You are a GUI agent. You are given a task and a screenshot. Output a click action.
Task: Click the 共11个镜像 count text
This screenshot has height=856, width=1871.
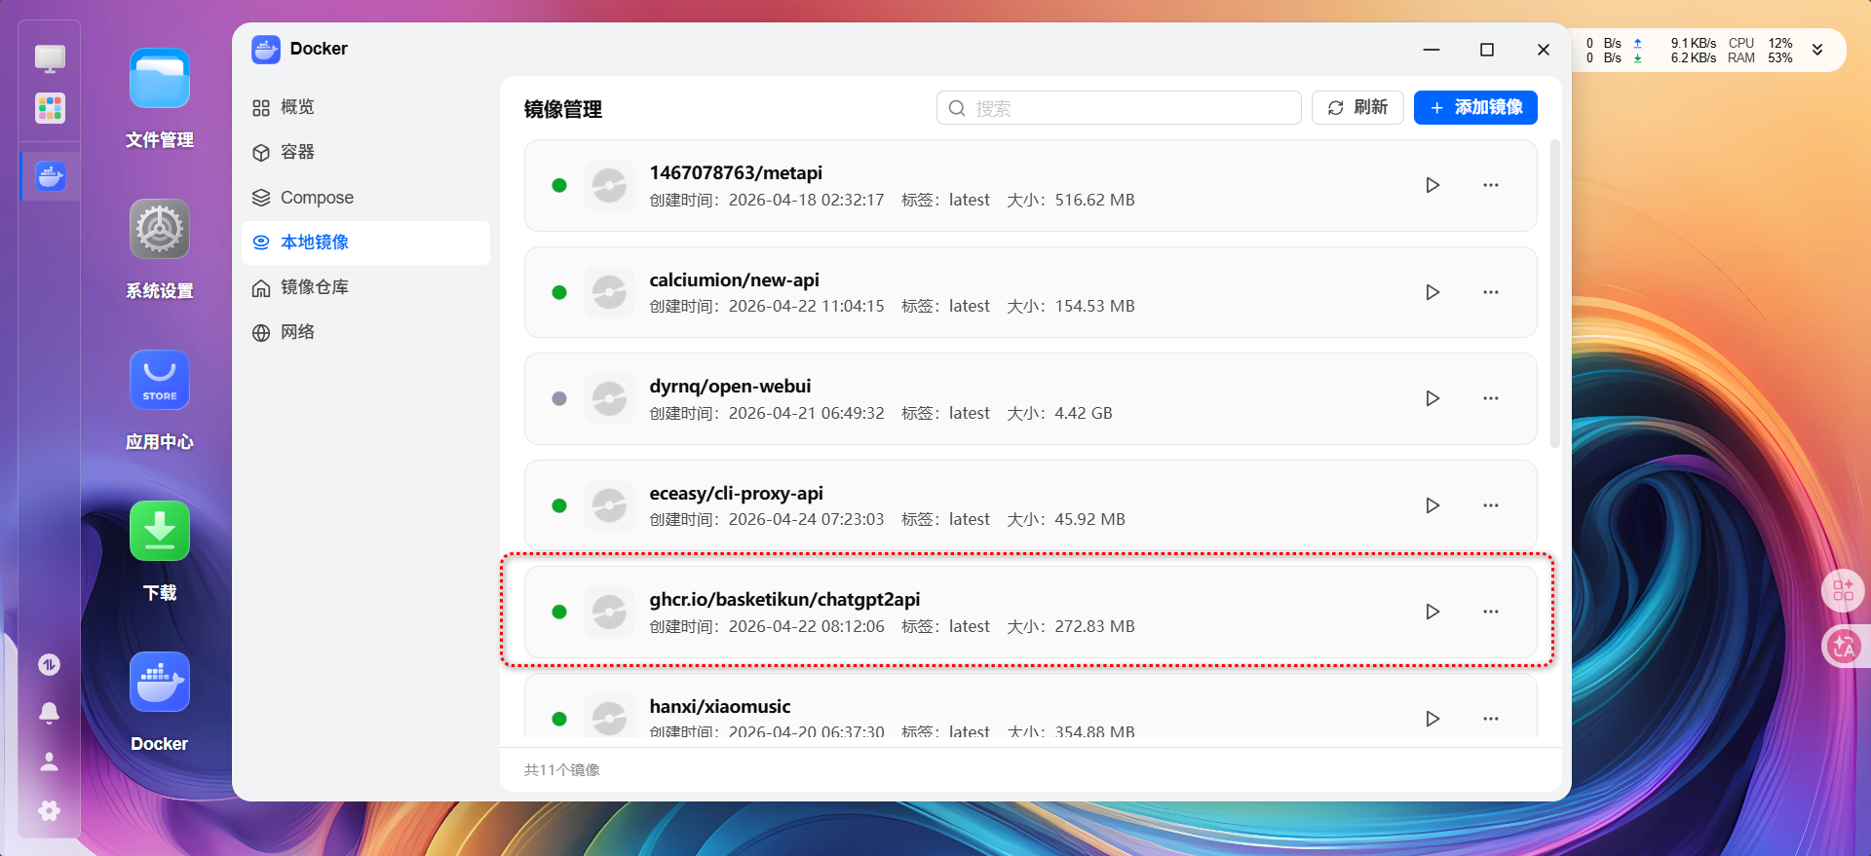point(562,770)
